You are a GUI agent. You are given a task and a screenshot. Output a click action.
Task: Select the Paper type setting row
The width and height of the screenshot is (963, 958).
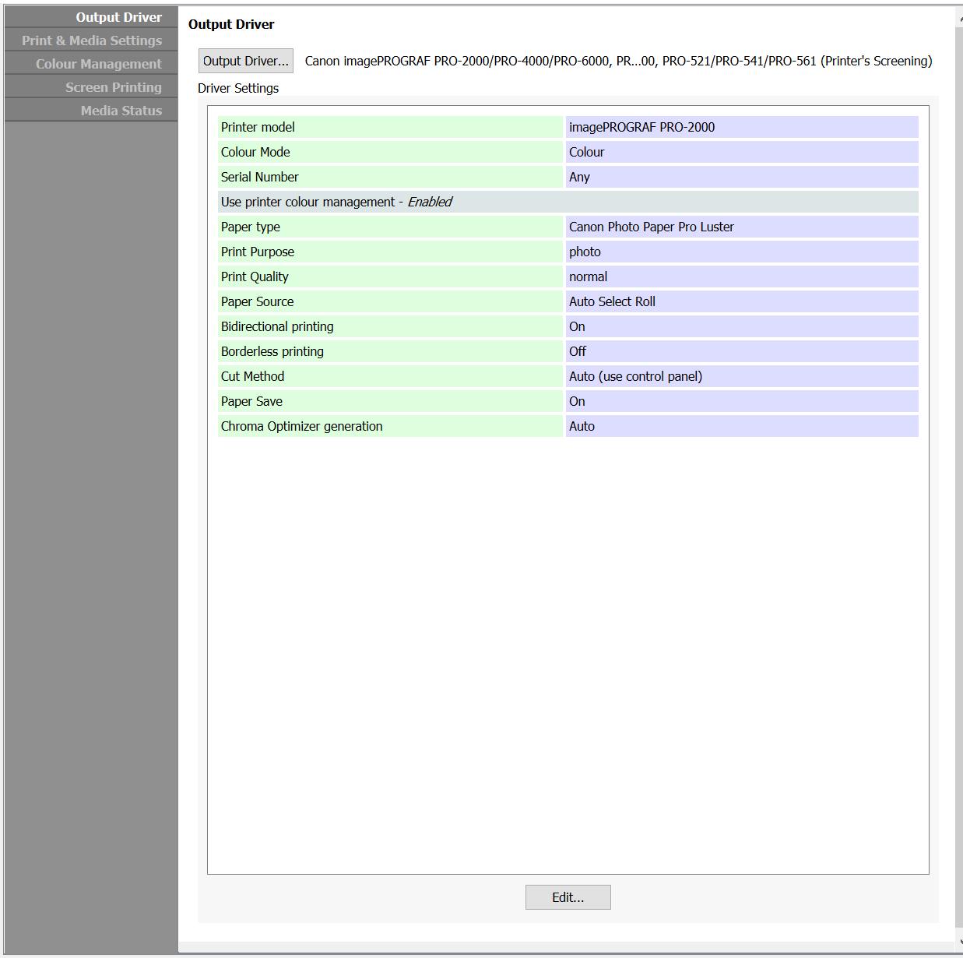click(389, 227)
